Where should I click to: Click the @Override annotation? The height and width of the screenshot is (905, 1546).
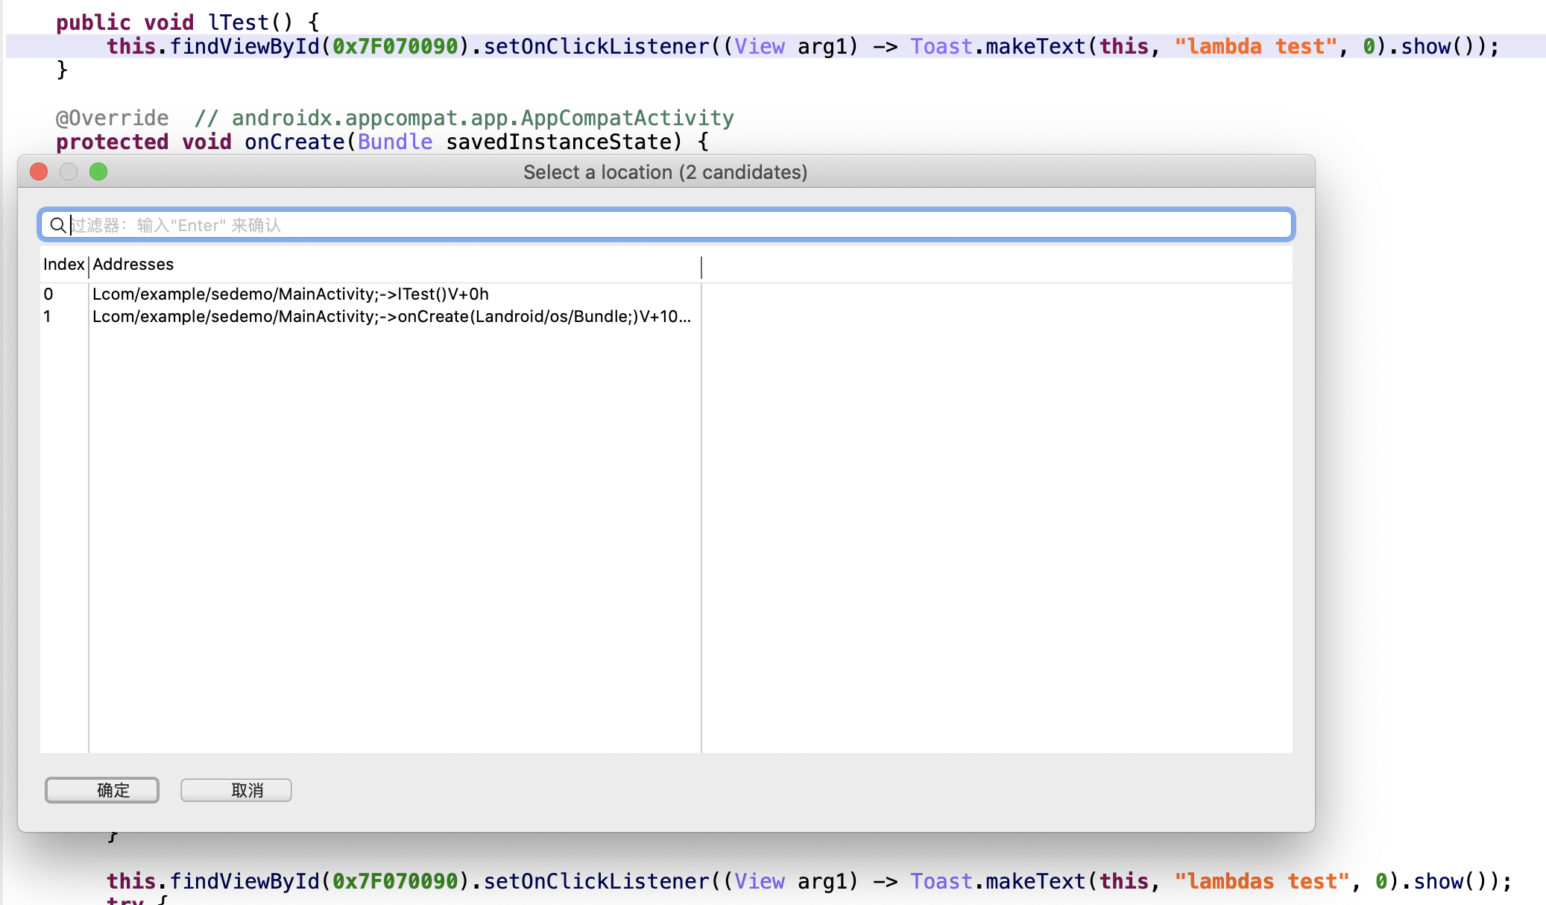click(x=113, y=118)
